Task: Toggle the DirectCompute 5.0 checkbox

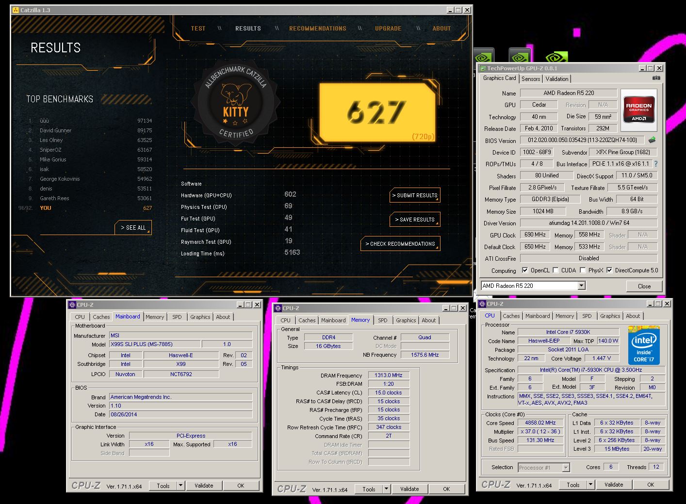Action: tap(609, 270)
